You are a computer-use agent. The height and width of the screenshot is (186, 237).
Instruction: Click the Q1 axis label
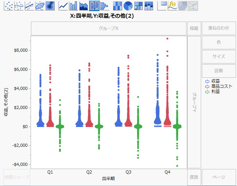(x=50, y=172)
